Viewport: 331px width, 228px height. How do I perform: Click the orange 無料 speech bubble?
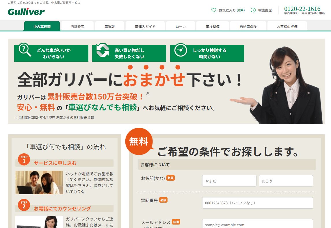point(139,141)
